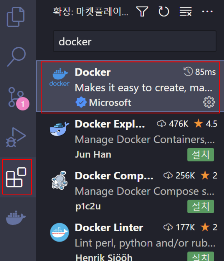The width and height of the screenshot is (224, 261).
Task: Open the manage gear for the Docker extension
Action: 209,102
